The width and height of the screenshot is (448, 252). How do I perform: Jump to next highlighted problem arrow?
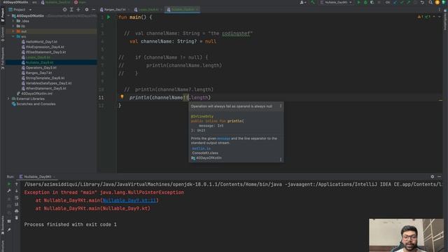440,17
